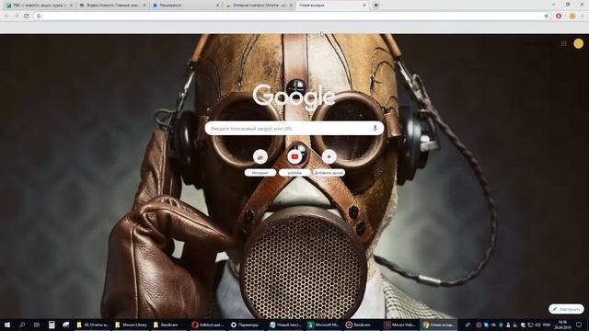Screen dimensions: 589x331
Task: Switch to the Microsoft Excel taskbar item
Action: pos(323,325)
